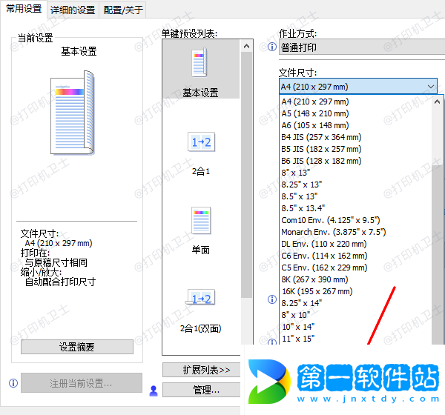Switch to the 详细的设置 tab

point(73,10)
